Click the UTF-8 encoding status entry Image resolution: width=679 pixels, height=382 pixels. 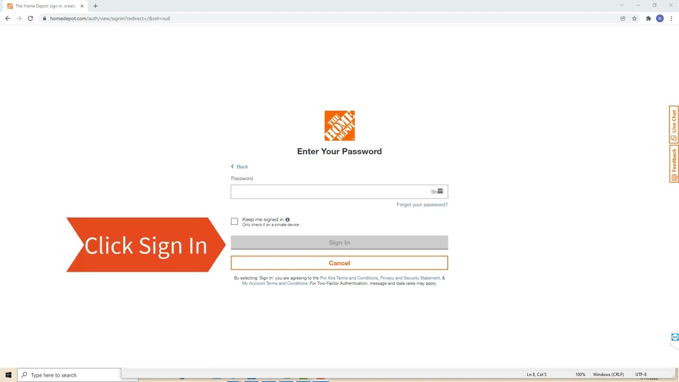point(641,375)
